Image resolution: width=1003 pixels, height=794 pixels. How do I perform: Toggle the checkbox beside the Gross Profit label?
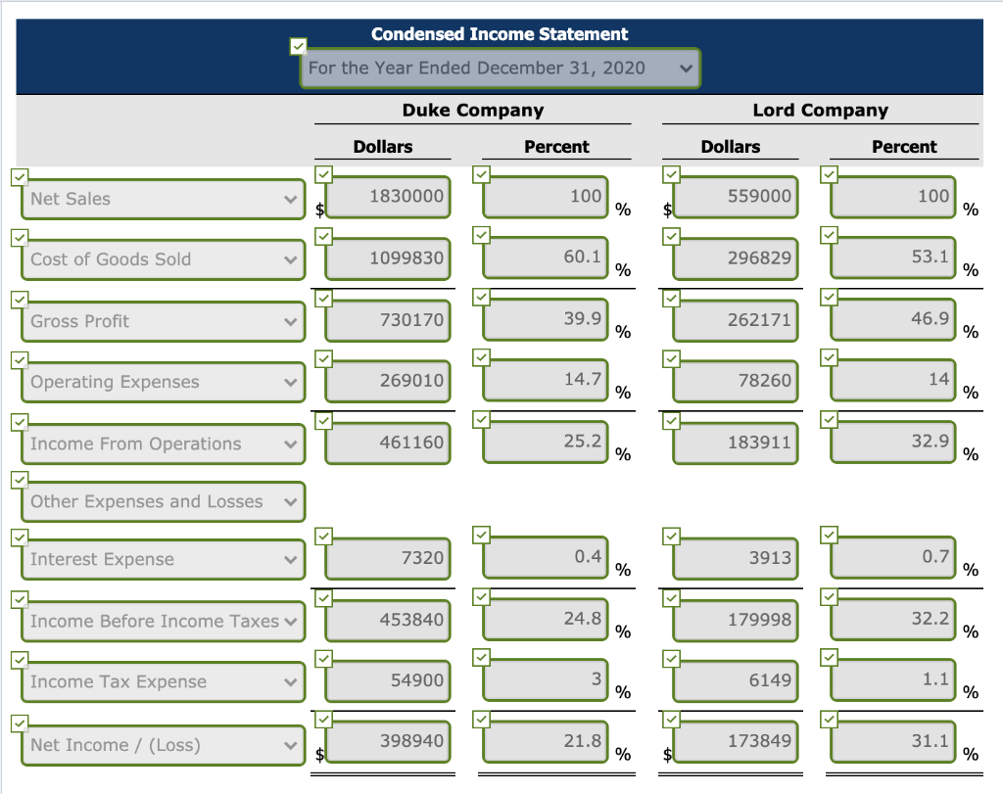[x=18, y=298]
